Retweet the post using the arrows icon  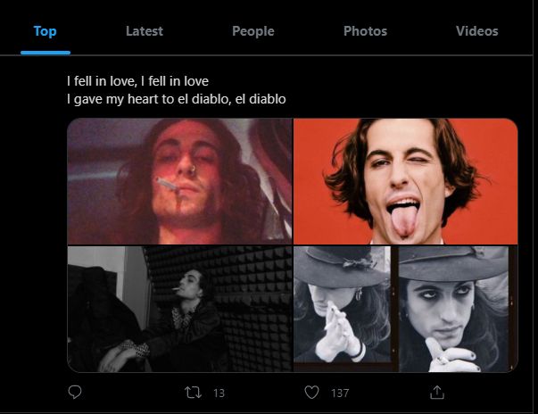[193, 392]
